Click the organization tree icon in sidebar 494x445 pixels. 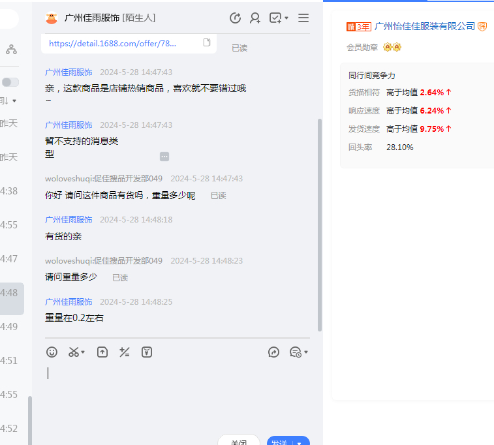(12, 50)
